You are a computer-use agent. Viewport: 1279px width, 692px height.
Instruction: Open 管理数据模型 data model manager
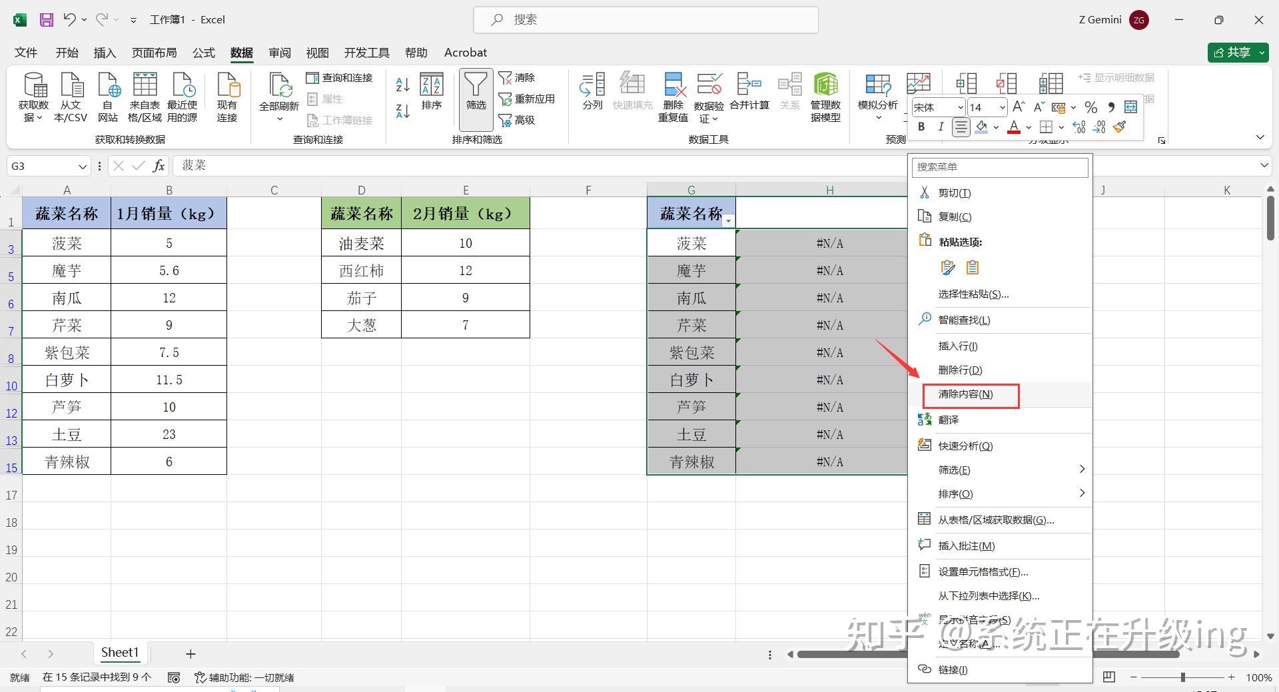click(825, 98)
